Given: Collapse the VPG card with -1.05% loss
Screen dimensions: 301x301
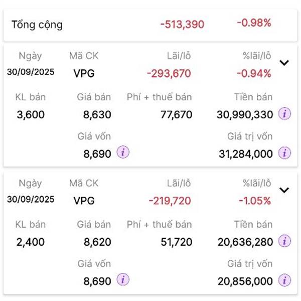Looking at the screenshot, I should pyautogui.click(x=284, y=190).
